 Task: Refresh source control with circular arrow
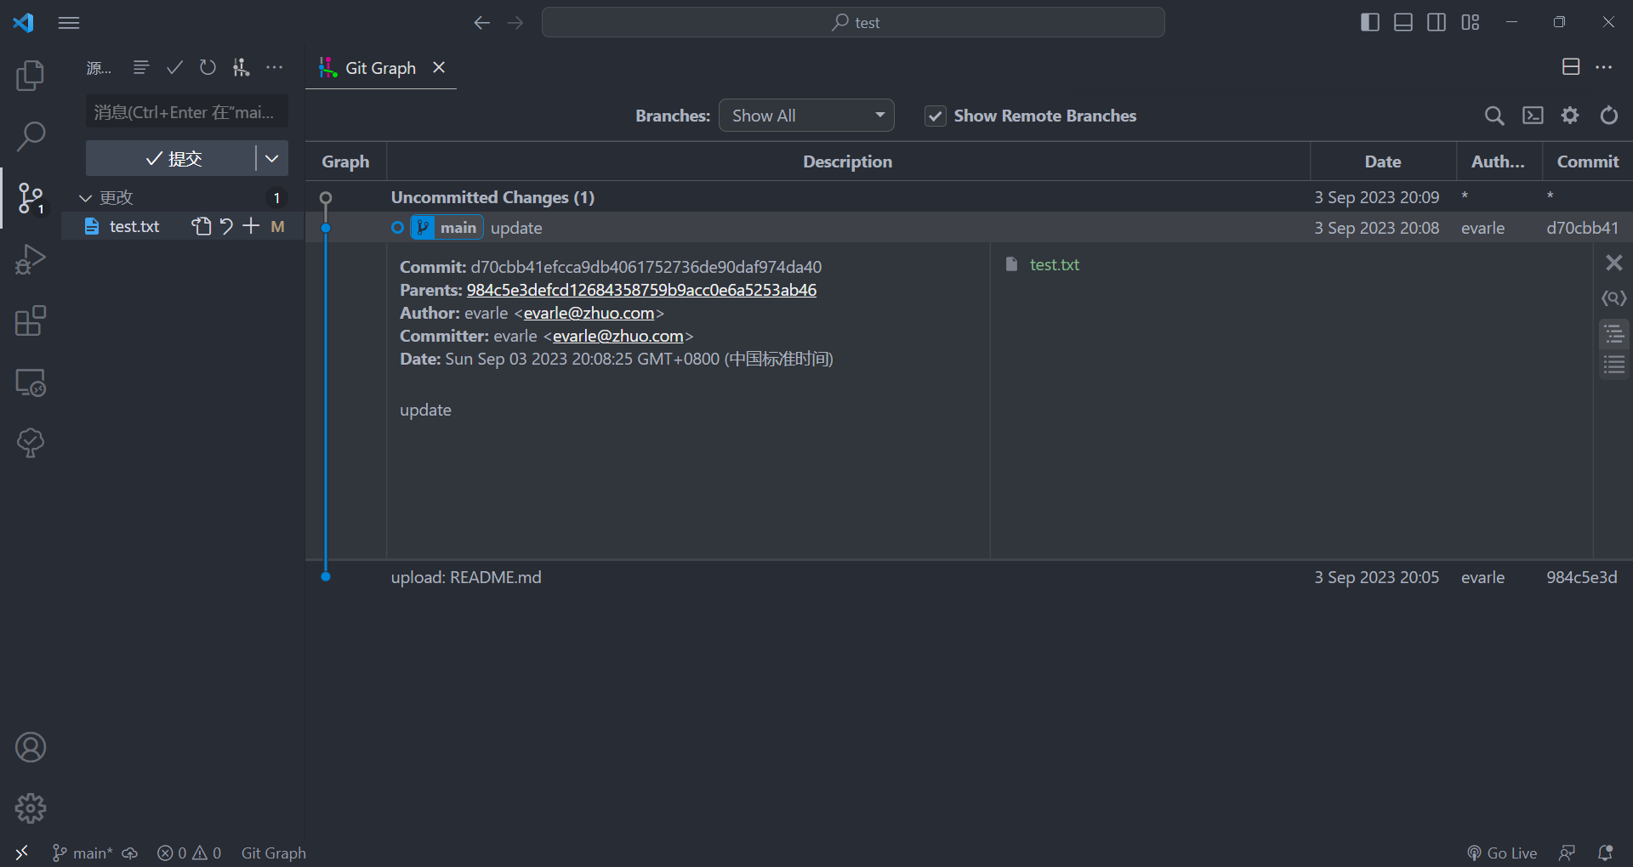tap(208, 67)
